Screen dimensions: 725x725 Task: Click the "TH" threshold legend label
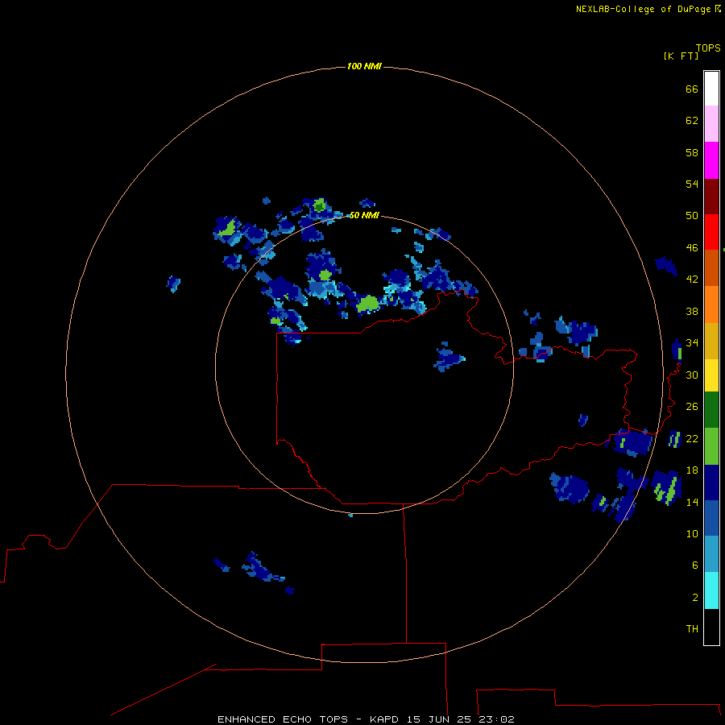(692, 629)
